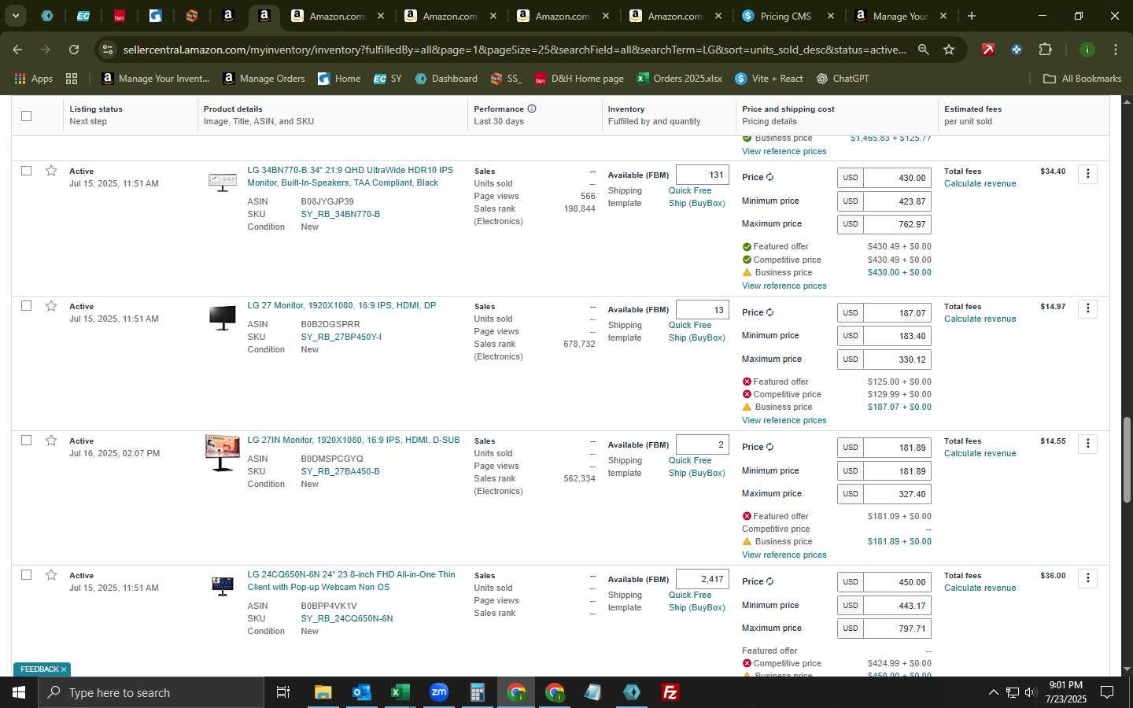Open info icon next to Performance header
The height and width of the screenshot is (708, 1133).
click(x=532, y=109)
